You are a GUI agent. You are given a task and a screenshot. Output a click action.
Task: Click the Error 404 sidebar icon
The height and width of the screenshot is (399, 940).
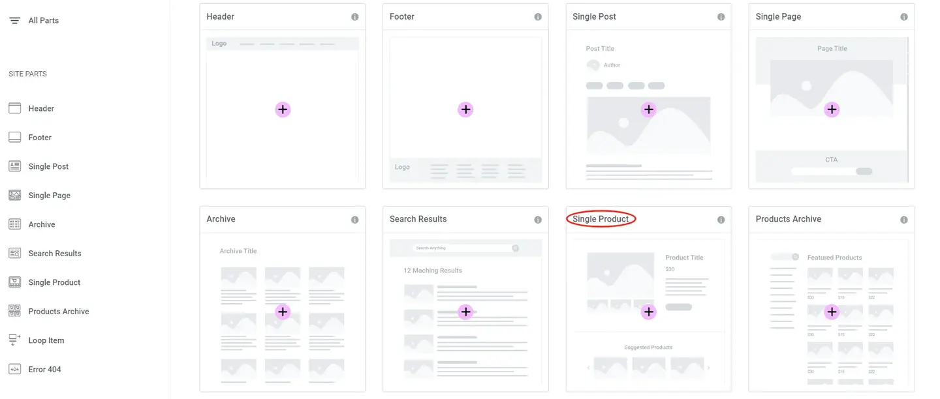14,369
